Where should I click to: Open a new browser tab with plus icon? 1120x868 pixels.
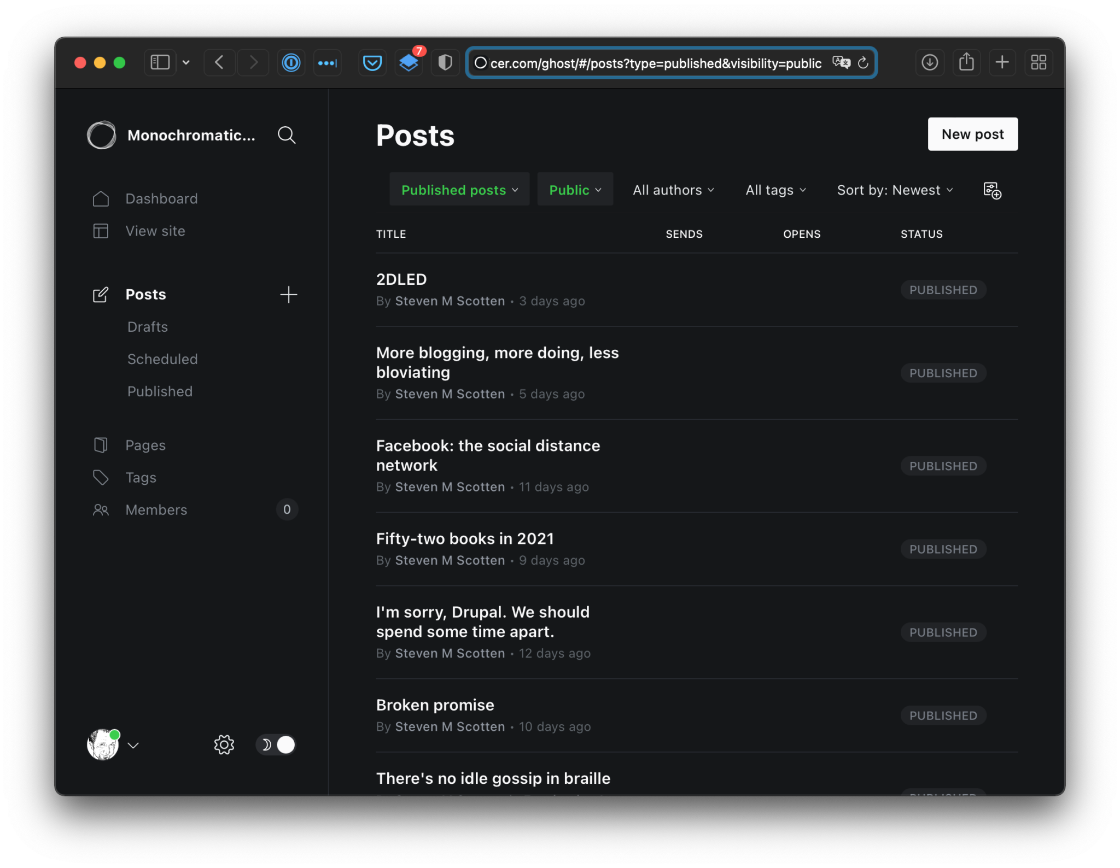pos(1002,62)
